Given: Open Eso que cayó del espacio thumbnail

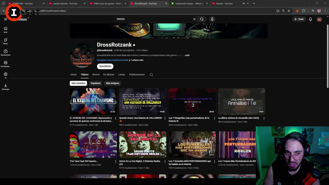Looking at the screenshot, I should (x=93, y=144).
